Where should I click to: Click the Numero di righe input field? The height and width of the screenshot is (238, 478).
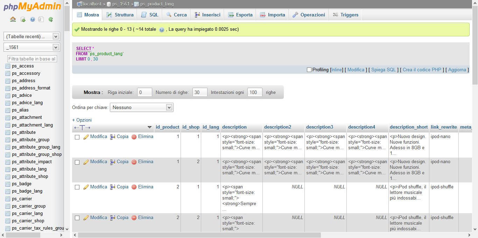pyautogui.click(x=200, y=93)
